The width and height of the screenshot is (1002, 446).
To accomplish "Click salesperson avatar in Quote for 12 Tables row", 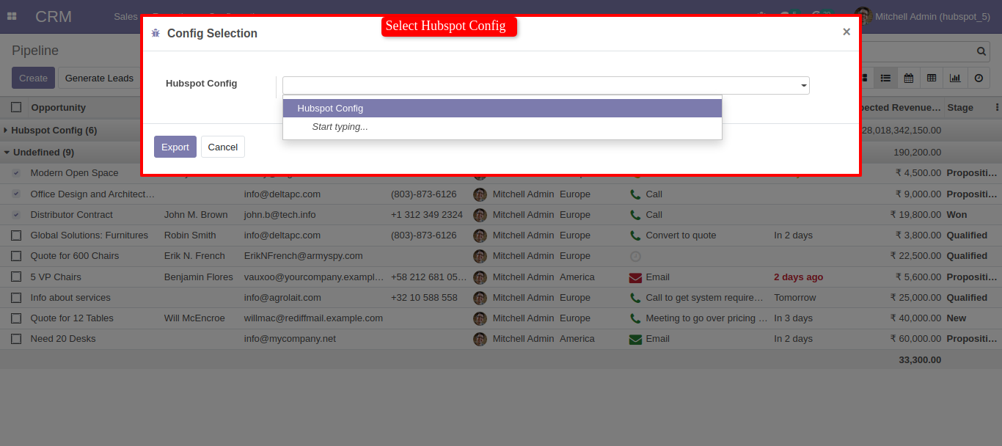I will [x=480, y=318].
